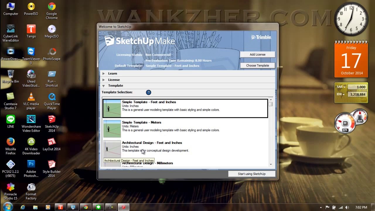The height and width of the screenshot is (211, 375).
Task: Select Simple Template - Feet and Inches
Action: [185, 108]
